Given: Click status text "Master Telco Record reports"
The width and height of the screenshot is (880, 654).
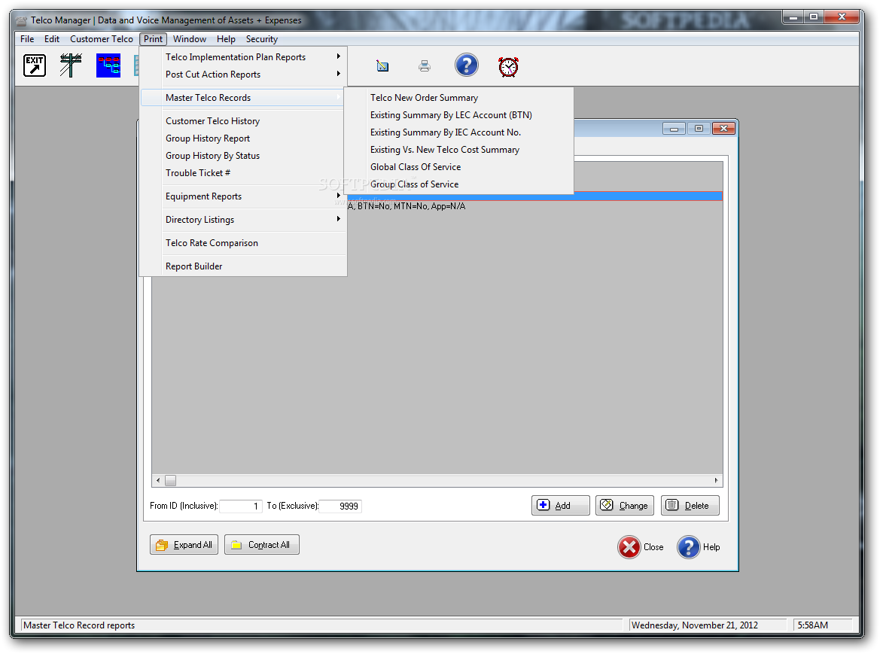Looking at the screenshot, I should tap(79, 625).
